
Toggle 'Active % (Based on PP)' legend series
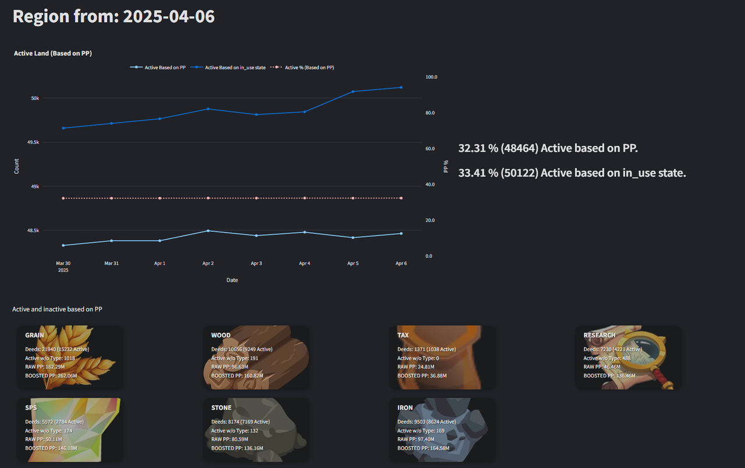(x=303, y=67)
